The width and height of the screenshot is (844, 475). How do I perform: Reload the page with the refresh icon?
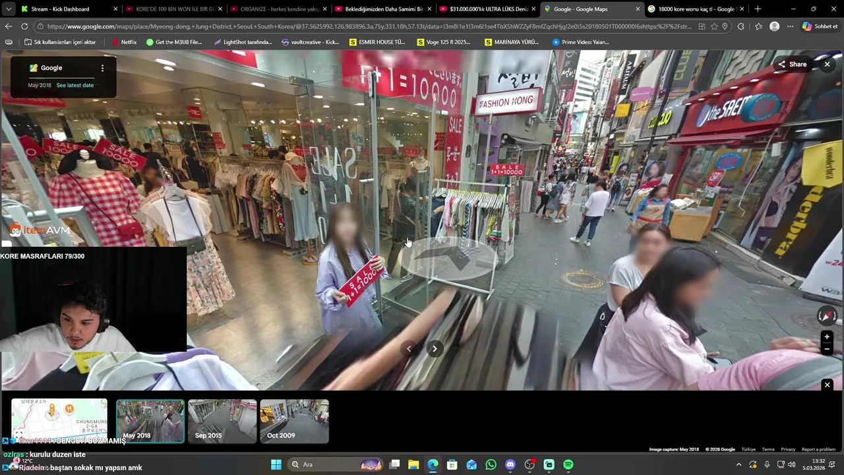pos(24,26)
